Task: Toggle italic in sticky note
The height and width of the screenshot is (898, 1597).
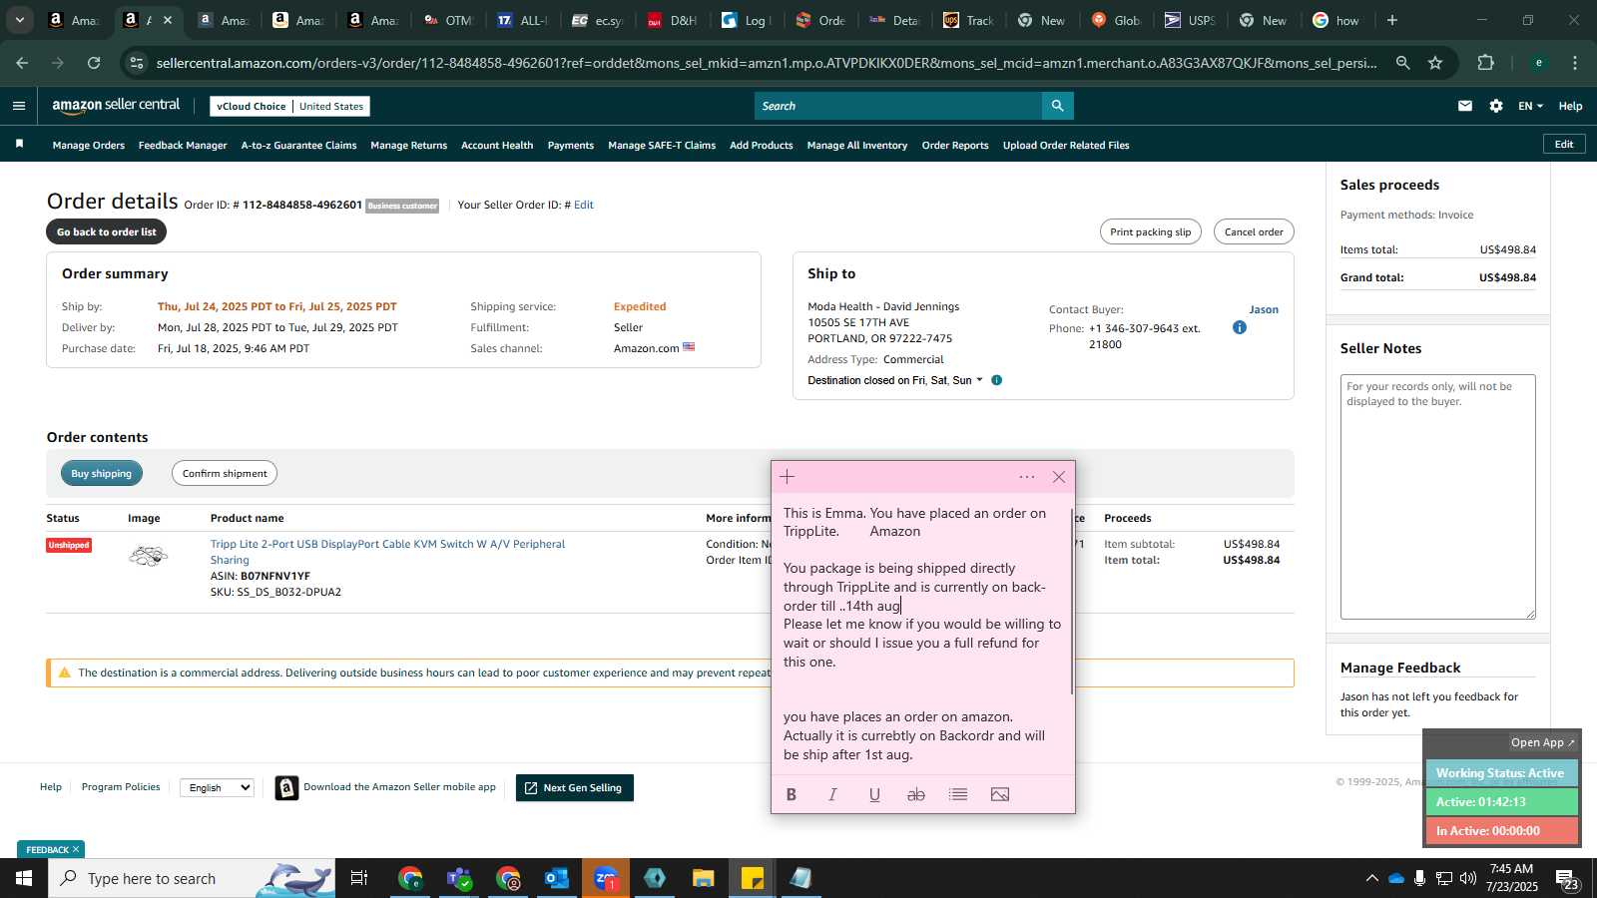Action: (832, 794)
